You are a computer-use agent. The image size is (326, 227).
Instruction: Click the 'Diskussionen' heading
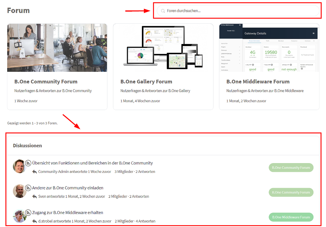(x=27, y=145)
